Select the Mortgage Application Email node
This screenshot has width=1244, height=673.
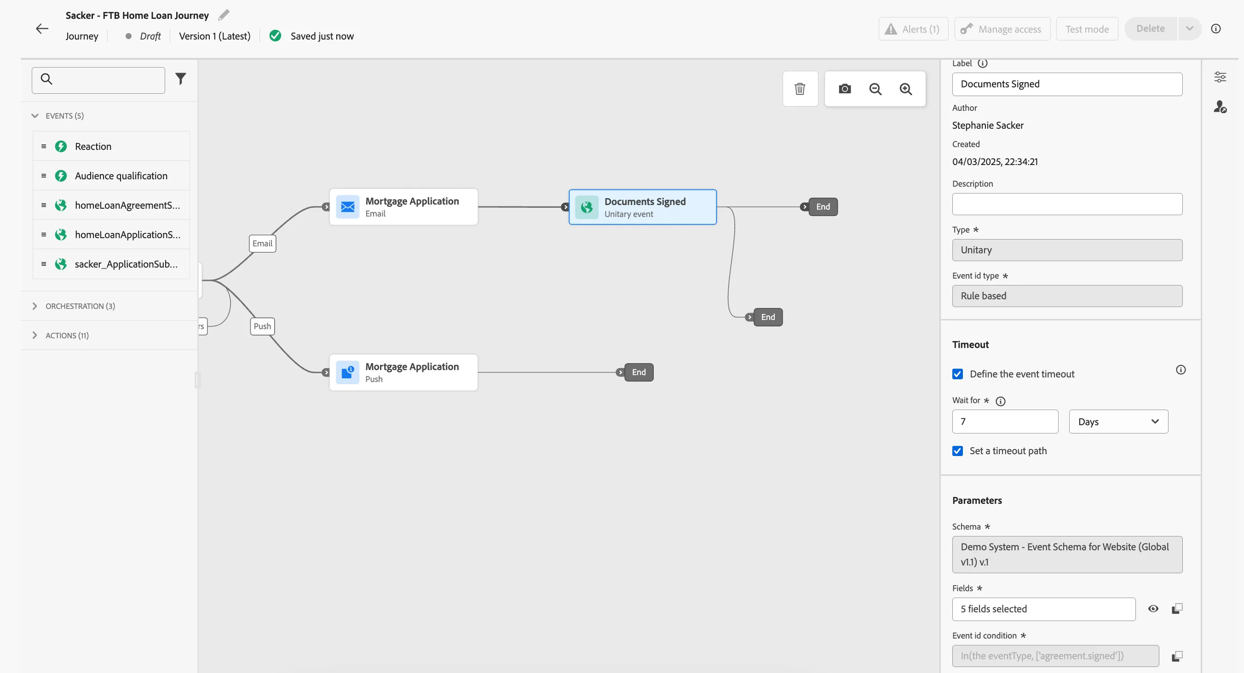[404, 207]
